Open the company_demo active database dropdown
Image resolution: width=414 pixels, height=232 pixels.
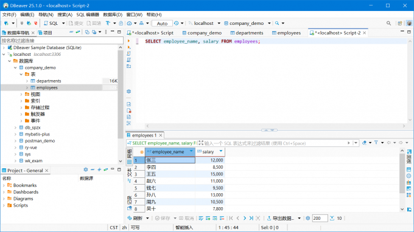click(x=269, y=23)
